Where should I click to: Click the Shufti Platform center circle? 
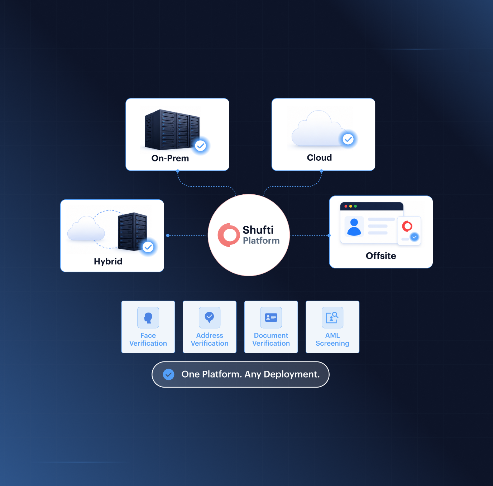249,235
